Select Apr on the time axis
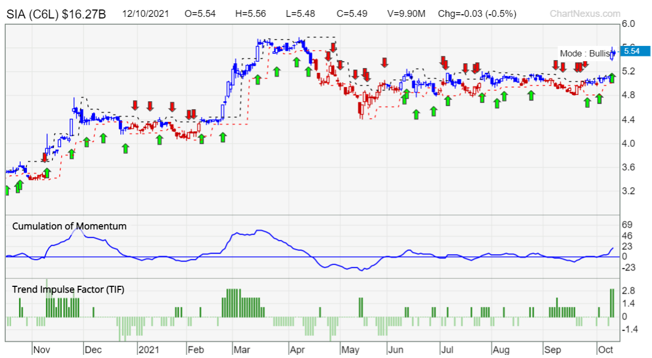The width and height of the screenshot is (652, 358). click(x=298, y=350)
